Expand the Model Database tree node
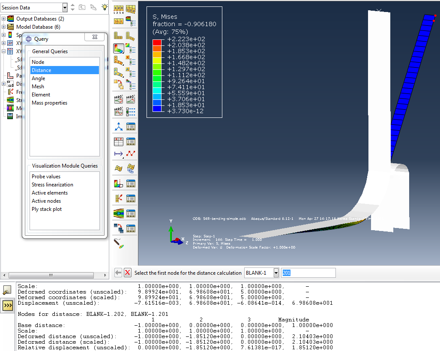Viewport: 440px width, 351px height. click(4, 27)
